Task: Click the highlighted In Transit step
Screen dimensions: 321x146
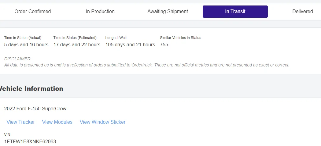Action: pyautogui.click(x=235, y=12)
